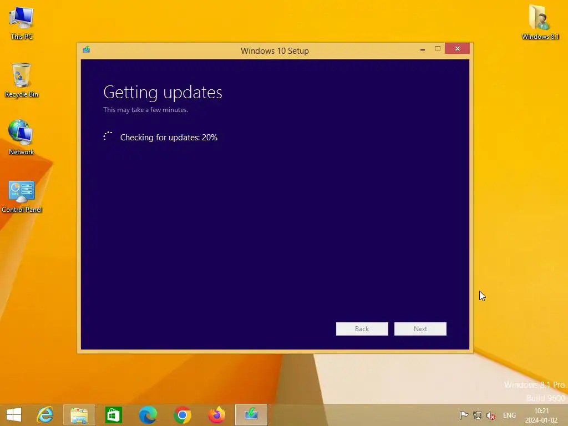Launch Internet Explorer from the taskbar
The width and height of the screenshot is (568, 426).
(45, 415)
